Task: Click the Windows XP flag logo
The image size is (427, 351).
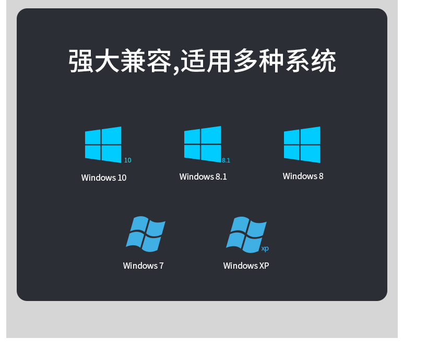Action: pos(246,234)
